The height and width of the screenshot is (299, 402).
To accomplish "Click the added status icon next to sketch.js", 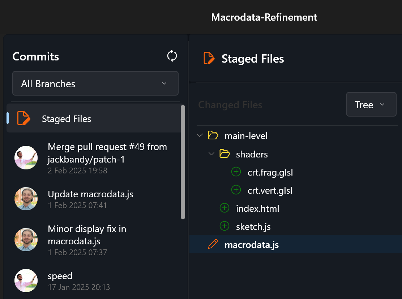I will coord(224,226).
